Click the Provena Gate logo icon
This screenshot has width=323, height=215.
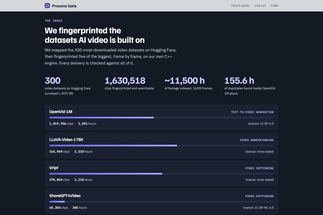(47, 6)
